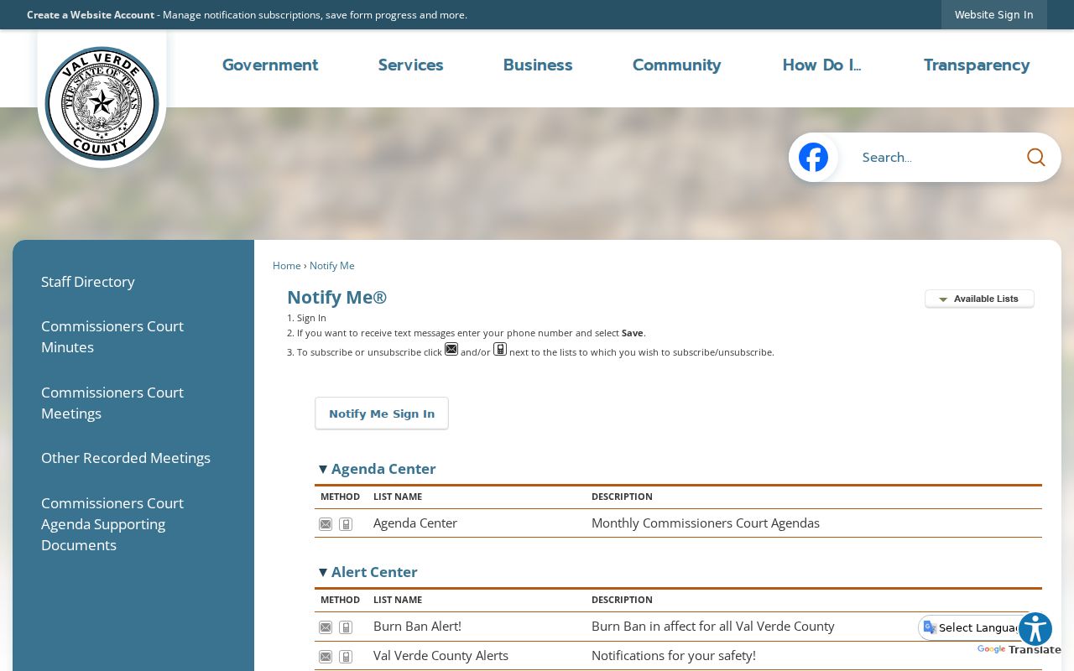Open the Facebook page icon

[x=813, y=158]
